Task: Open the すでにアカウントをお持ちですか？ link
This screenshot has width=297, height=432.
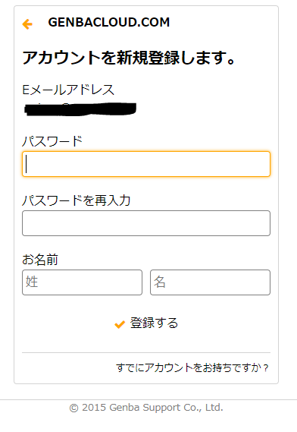Action: pyautogui.click(x=192, y=367)
